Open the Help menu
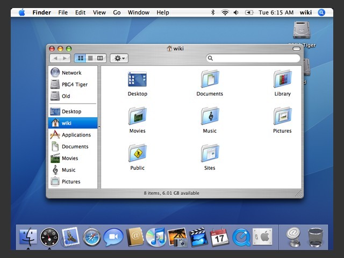This screenshot has width=344, height=258. [163, 12]
